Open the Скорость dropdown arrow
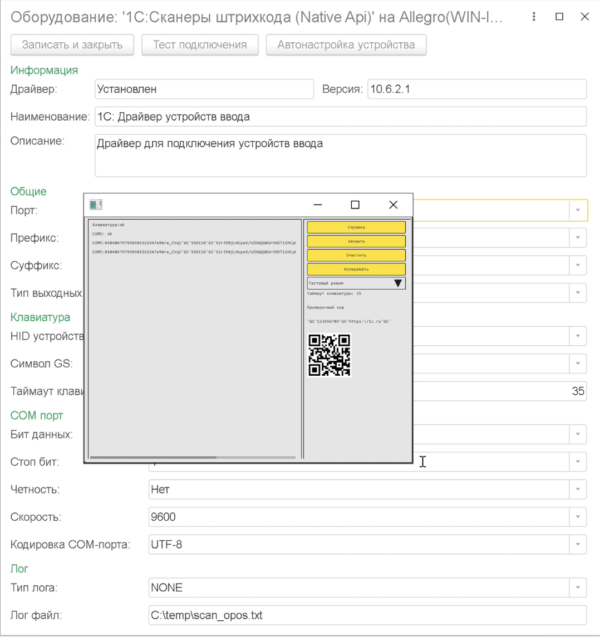600x637 pixels. click(x=578, y=517)
